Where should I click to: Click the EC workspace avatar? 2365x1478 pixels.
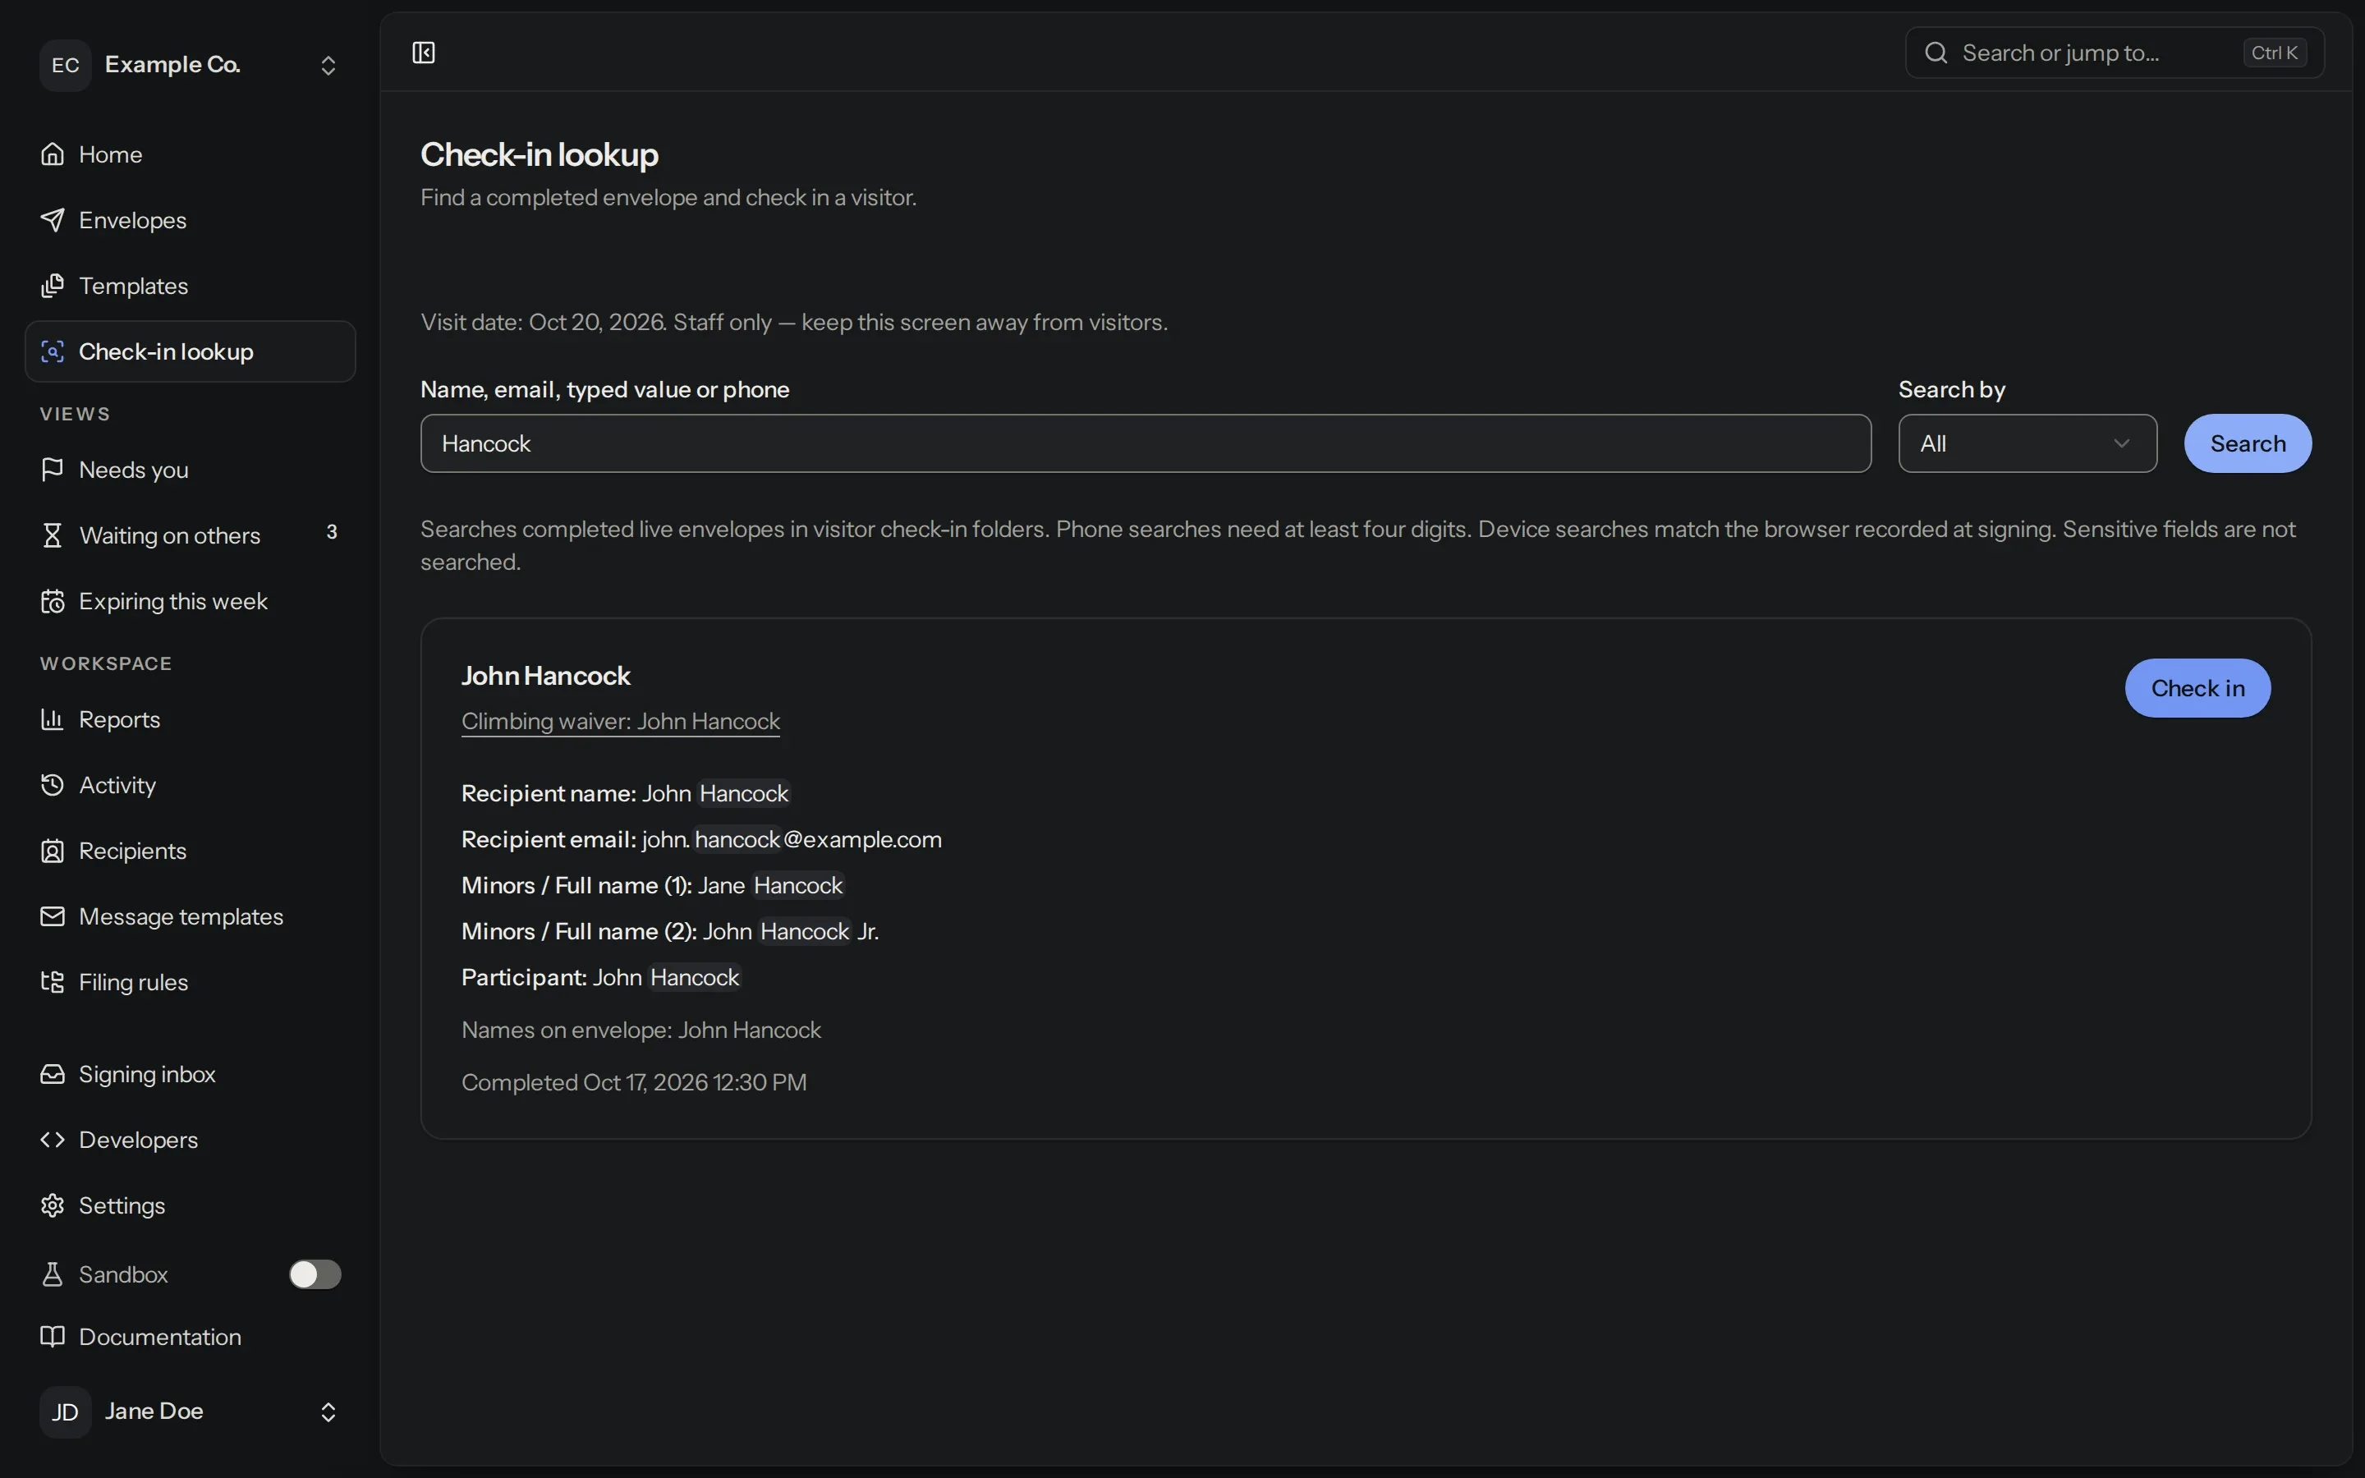pos(66,65)
